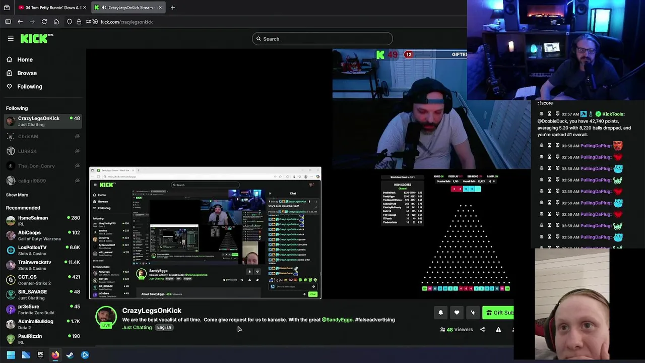Click the KICK logo
Image resolution: width=645 pixels, height=363 pixels.
coord(37,38)
